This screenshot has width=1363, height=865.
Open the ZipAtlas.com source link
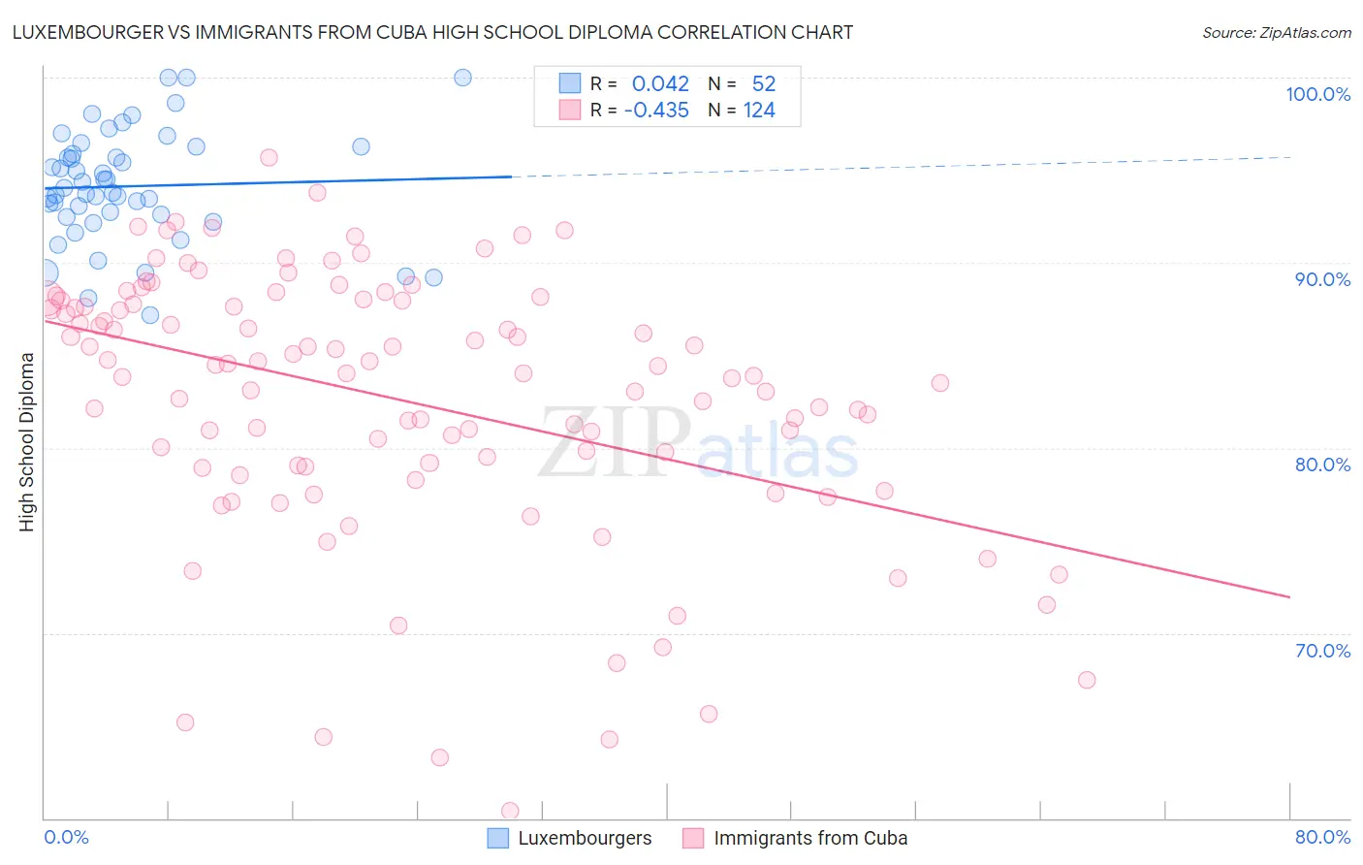[1277, 32]
